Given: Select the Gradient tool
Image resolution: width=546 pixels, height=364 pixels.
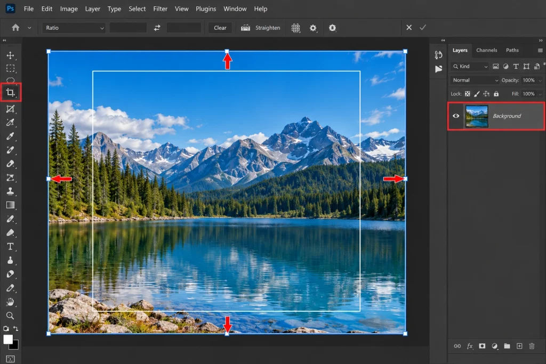Looking at the screenshot, I should [x=11, y=205].
